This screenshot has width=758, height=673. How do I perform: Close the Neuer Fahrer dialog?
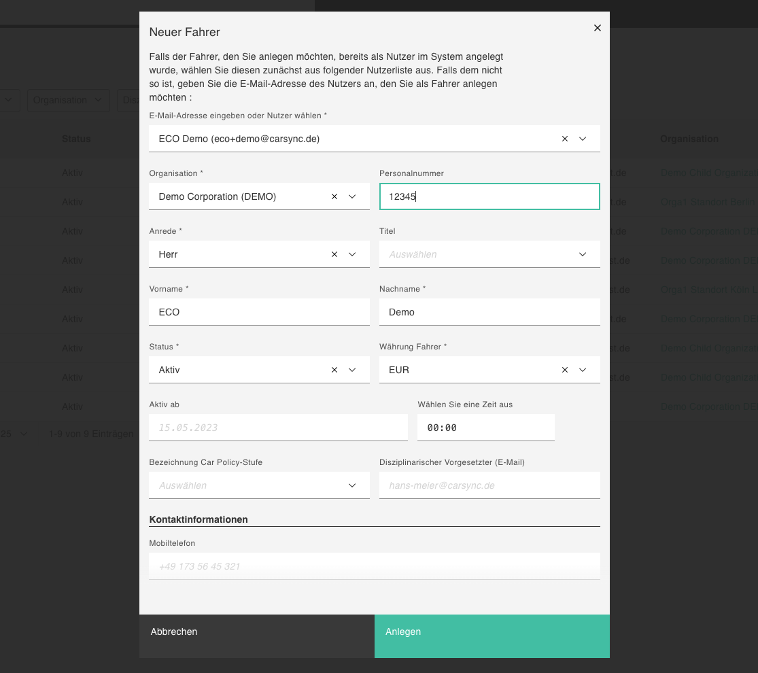coord(598,28)
